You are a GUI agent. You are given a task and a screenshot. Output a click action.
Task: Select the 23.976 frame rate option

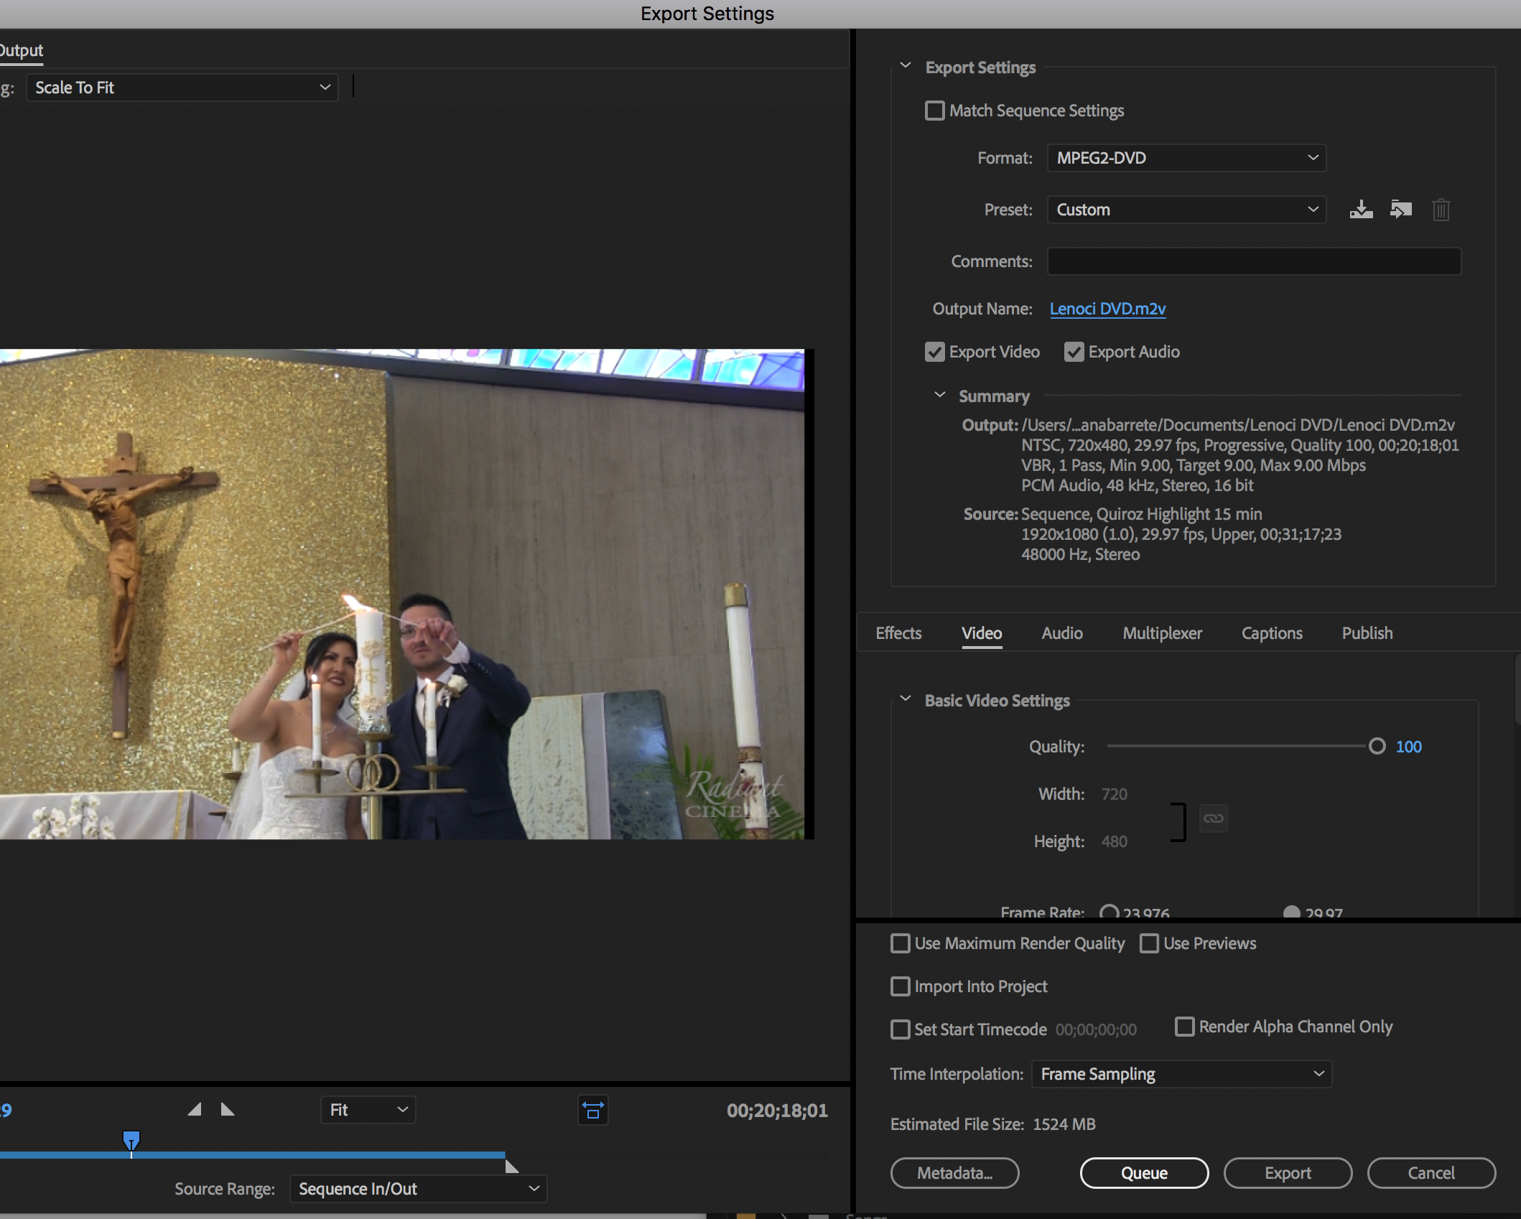pyautogui.click(x=1109, y=912)
